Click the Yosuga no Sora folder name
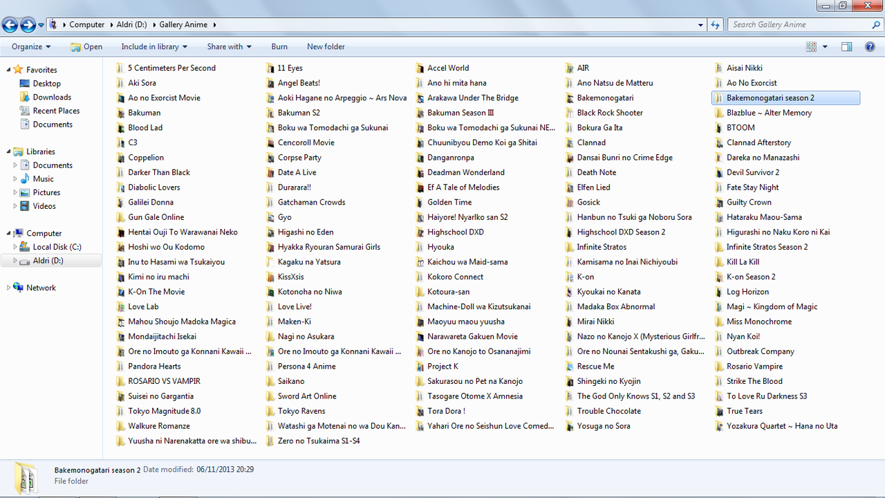The image size is (885, 498). tap(604, 426)
